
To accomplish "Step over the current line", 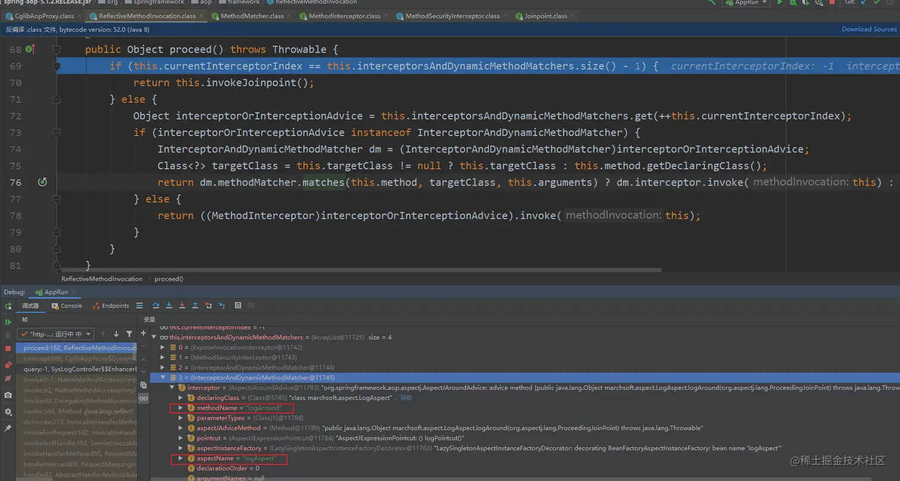I will coord(156,305).
